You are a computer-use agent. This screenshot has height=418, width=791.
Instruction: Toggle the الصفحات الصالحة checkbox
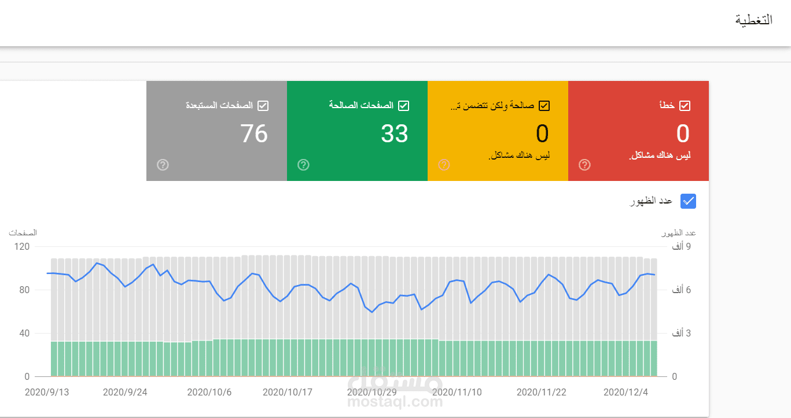click(403, 106)
